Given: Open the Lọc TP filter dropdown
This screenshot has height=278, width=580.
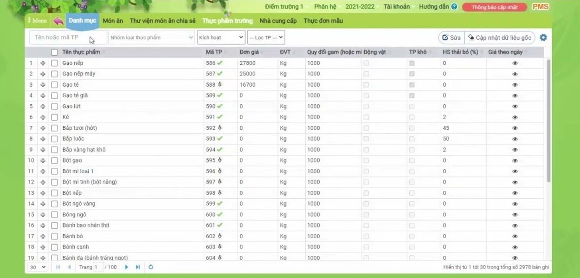Looking at the screenshot, I should point(266,38).
